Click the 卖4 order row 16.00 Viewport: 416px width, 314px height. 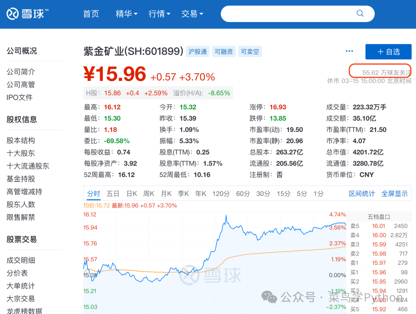point(379,235)
